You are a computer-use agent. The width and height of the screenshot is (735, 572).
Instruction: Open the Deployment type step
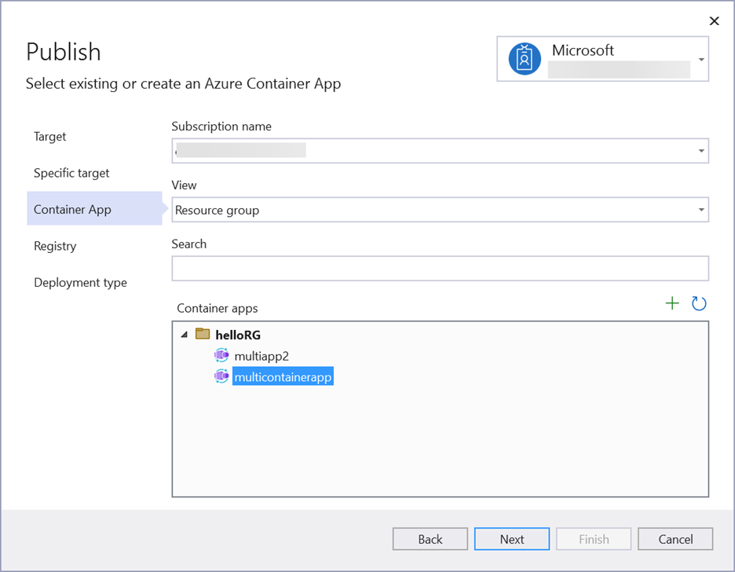(x=80, y=283)
